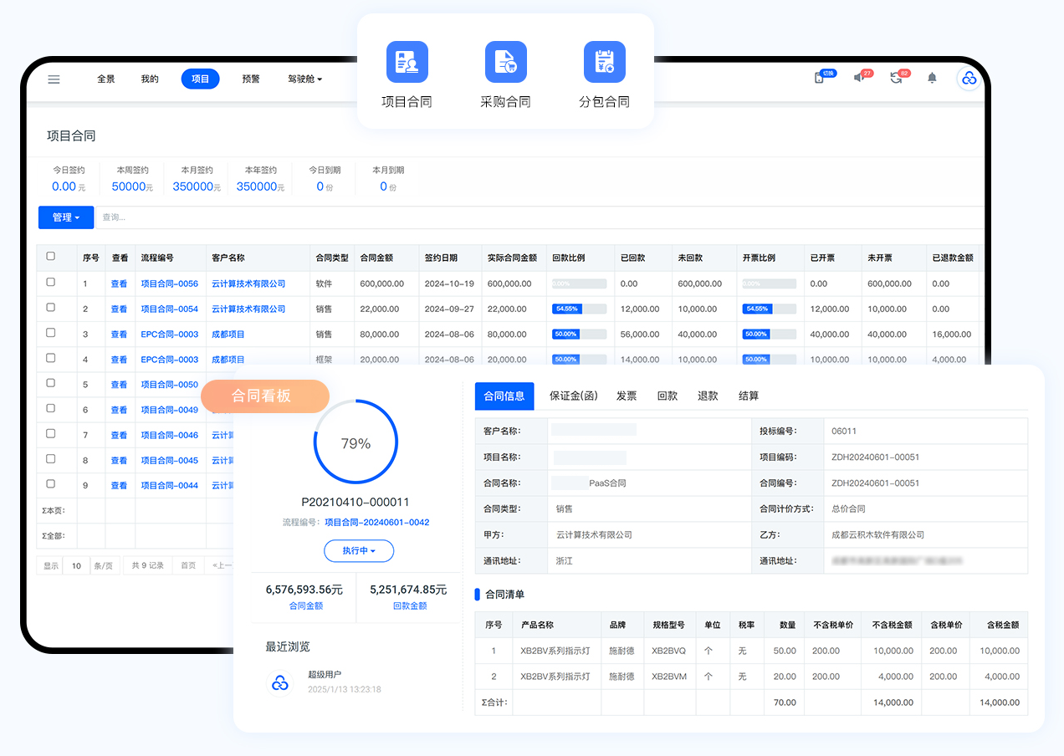Expand the 驾驶舱 dropdown in the nav

coord(305,79)
